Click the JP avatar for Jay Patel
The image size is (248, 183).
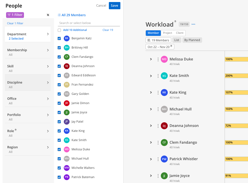coord(67,121)
